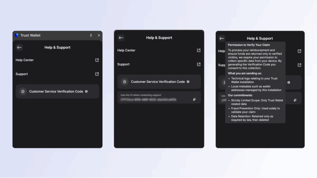
Task: Open Help Center external link icon in left panel
Action: pos(97,60)
